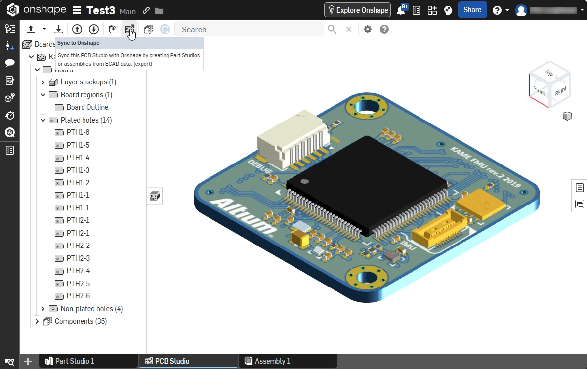The width and height of the screenshot is (587, 369).
Task: Toggle the board panel handle icon
Action: pos(155,196)
